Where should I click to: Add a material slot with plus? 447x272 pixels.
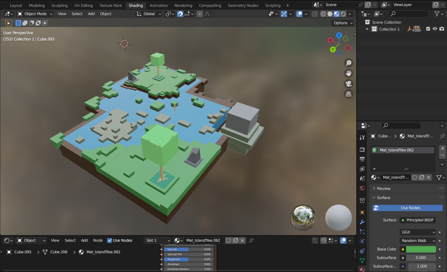(443, 148)
